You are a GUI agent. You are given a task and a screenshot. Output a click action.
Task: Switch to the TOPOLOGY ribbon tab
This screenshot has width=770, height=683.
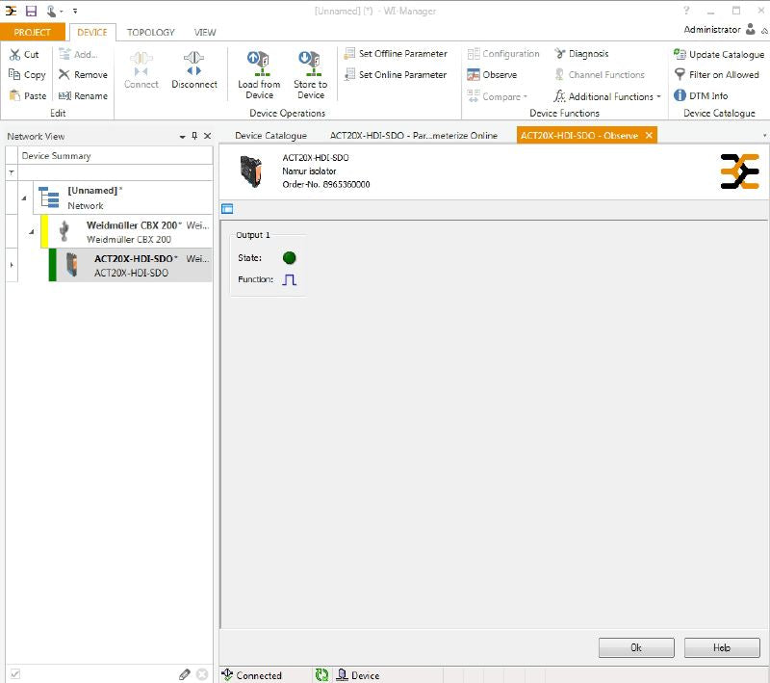tap(151, 32)
